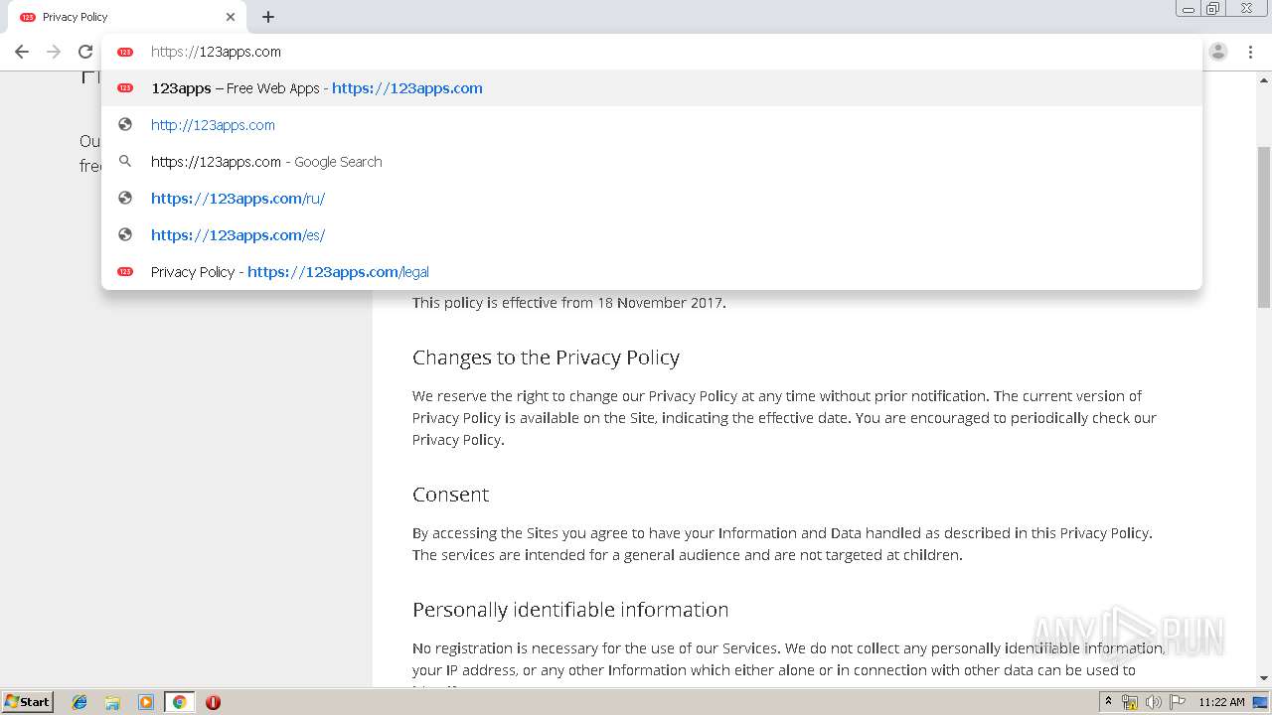Screen dimensions: 1272x715
Task: Open the Chrome user profile icon
Action: [1218, 52]
